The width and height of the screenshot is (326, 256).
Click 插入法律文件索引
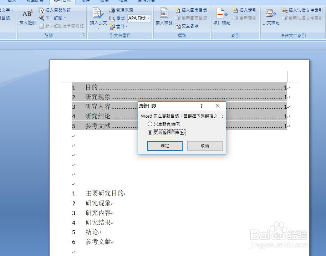click(302, 10)
